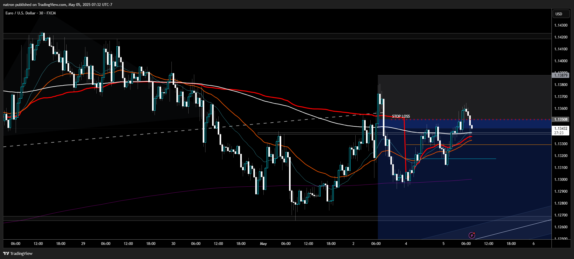
Task: Click the 1.14200 price axis label
Action: click(561, 37)
